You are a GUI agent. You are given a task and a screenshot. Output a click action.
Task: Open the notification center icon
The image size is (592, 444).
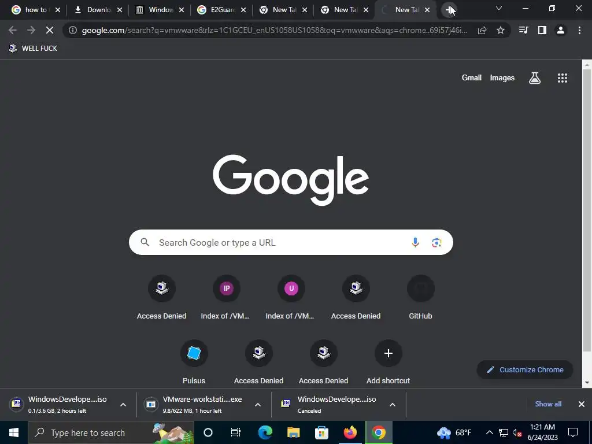pos(573,432)
